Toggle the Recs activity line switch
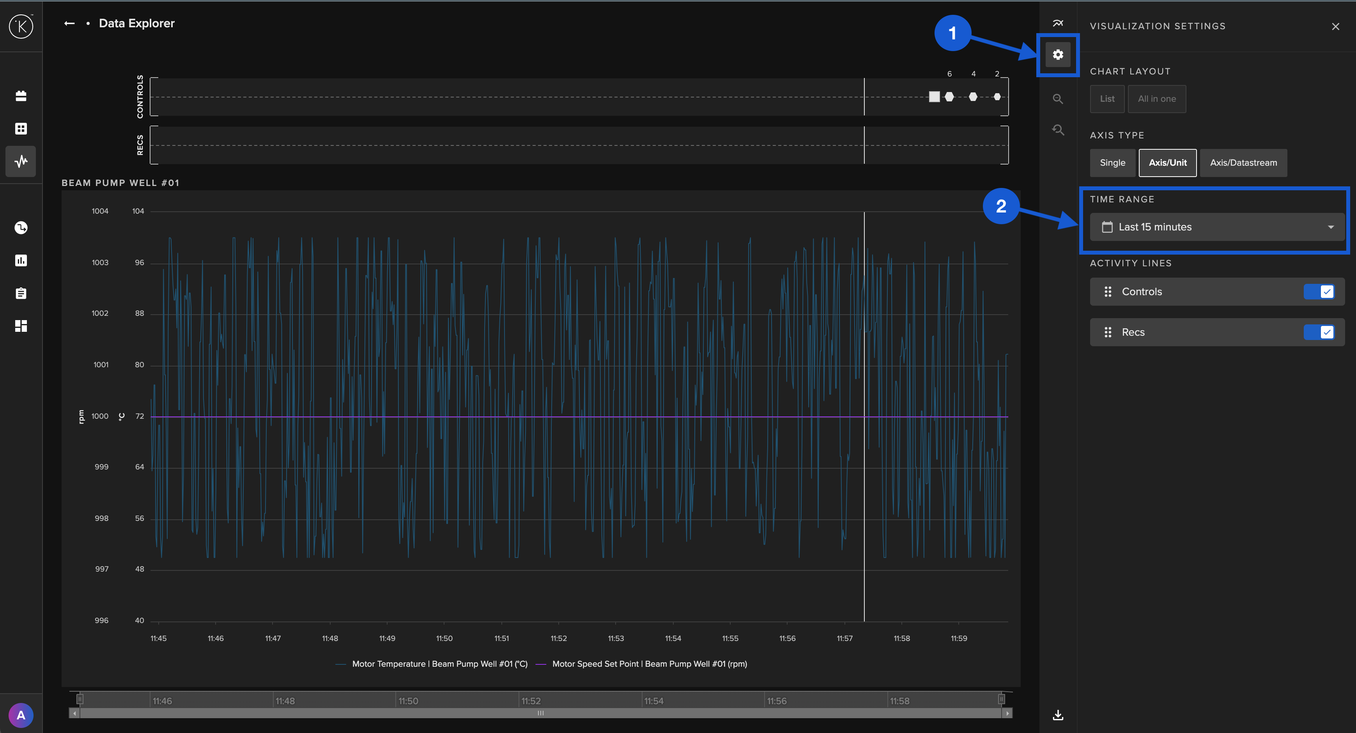This screenshot has width=1356, height=733. (x=1319, y=332)
